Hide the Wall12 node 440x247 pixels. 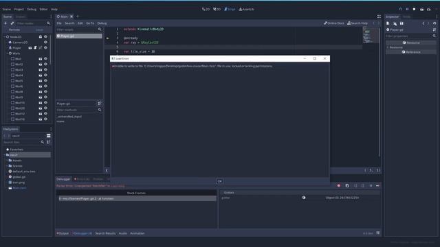coord(46,114)
